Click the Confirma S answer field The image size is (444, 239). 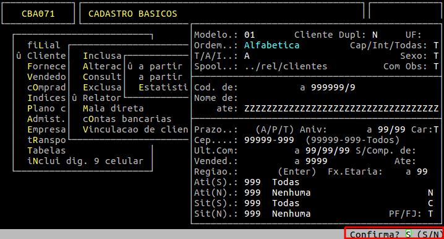408,234
